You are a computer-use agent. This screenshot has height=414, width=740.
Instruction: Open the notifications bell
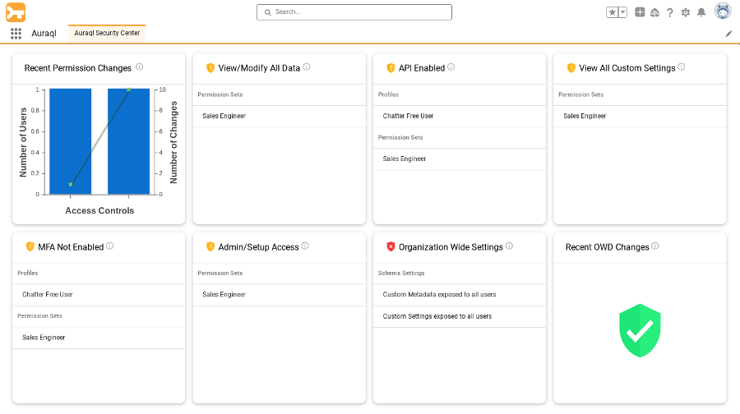701,12
